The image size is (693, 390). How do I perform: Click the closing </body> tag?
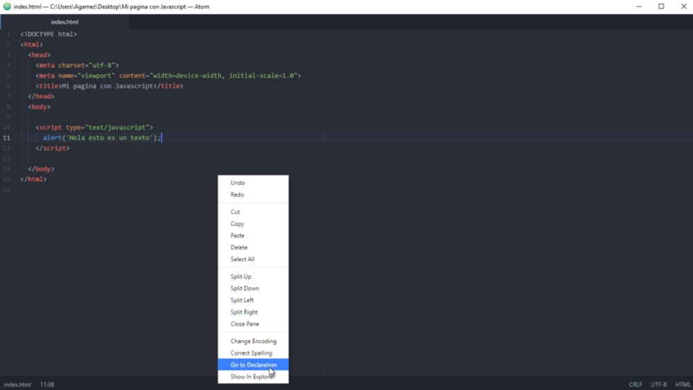(41, 169)
